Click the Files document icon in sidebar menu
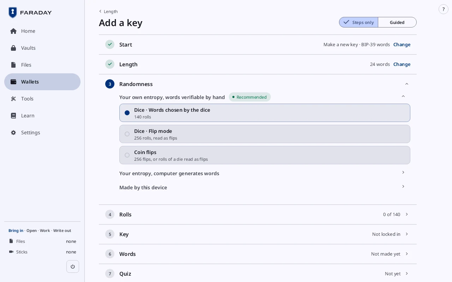Screen dimensions: 452x282 click(x=13, y=65)
